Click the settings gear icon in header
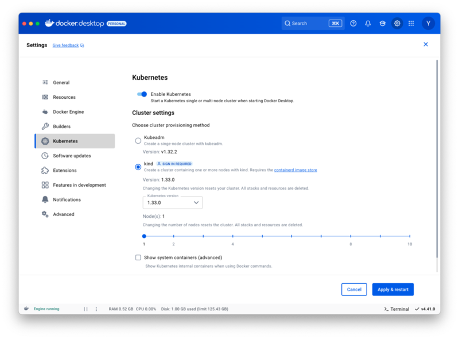Screen dimensions: 459x339 pos(397,23)
